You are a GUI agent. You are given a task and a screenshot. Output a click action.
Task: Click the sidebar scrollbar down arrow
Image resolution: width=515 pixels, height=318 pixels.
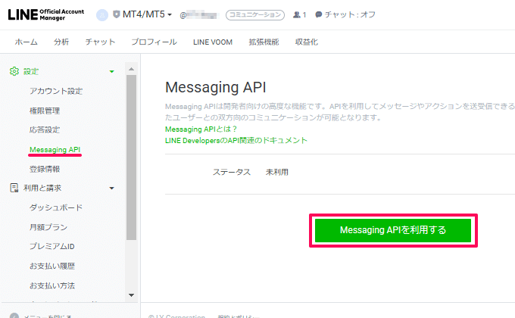click(x=131, y=295)
